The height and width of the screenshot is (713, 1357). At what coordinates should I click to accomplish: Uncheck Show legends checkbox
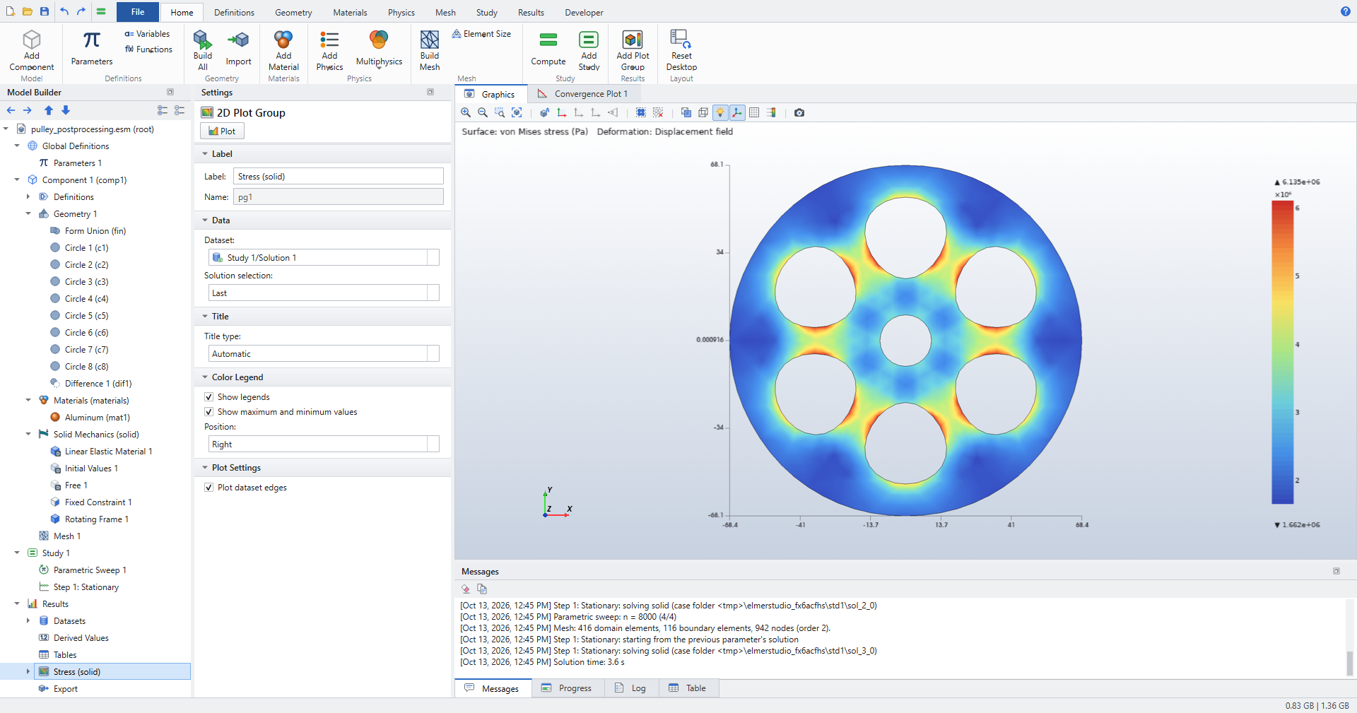tap(208, 397)
